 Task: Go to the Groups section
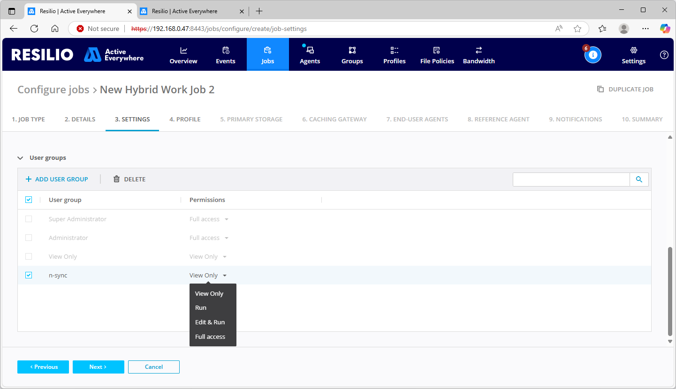[x=352, y=54]
